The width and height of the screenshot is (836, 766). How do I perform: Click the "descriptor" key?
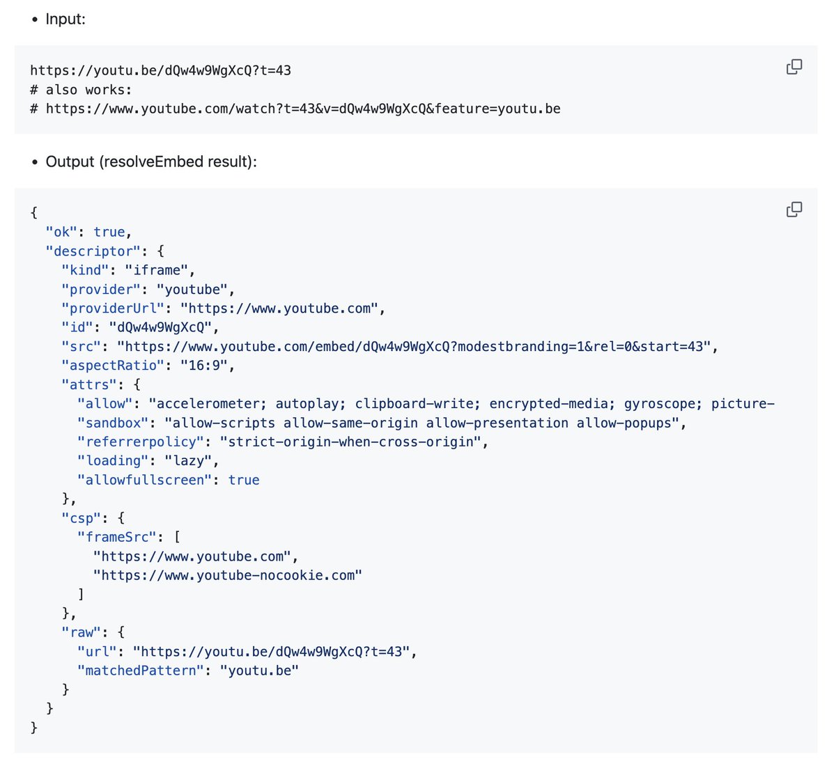coord(92,251)
